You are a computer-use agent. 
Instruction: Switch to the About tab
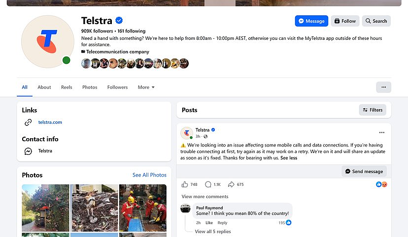point(44,87)
